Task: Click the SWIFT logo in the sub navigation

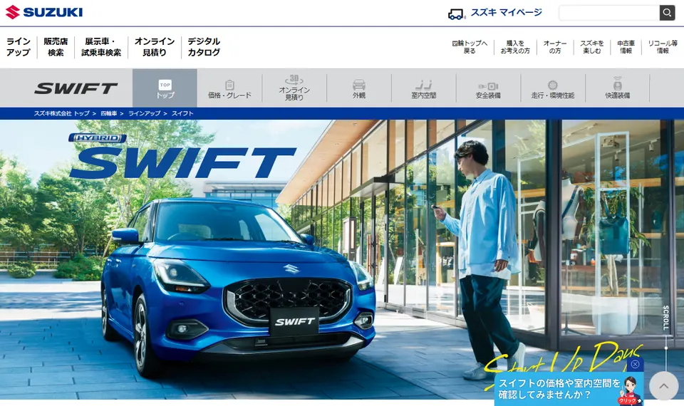Action: [76, 88]
